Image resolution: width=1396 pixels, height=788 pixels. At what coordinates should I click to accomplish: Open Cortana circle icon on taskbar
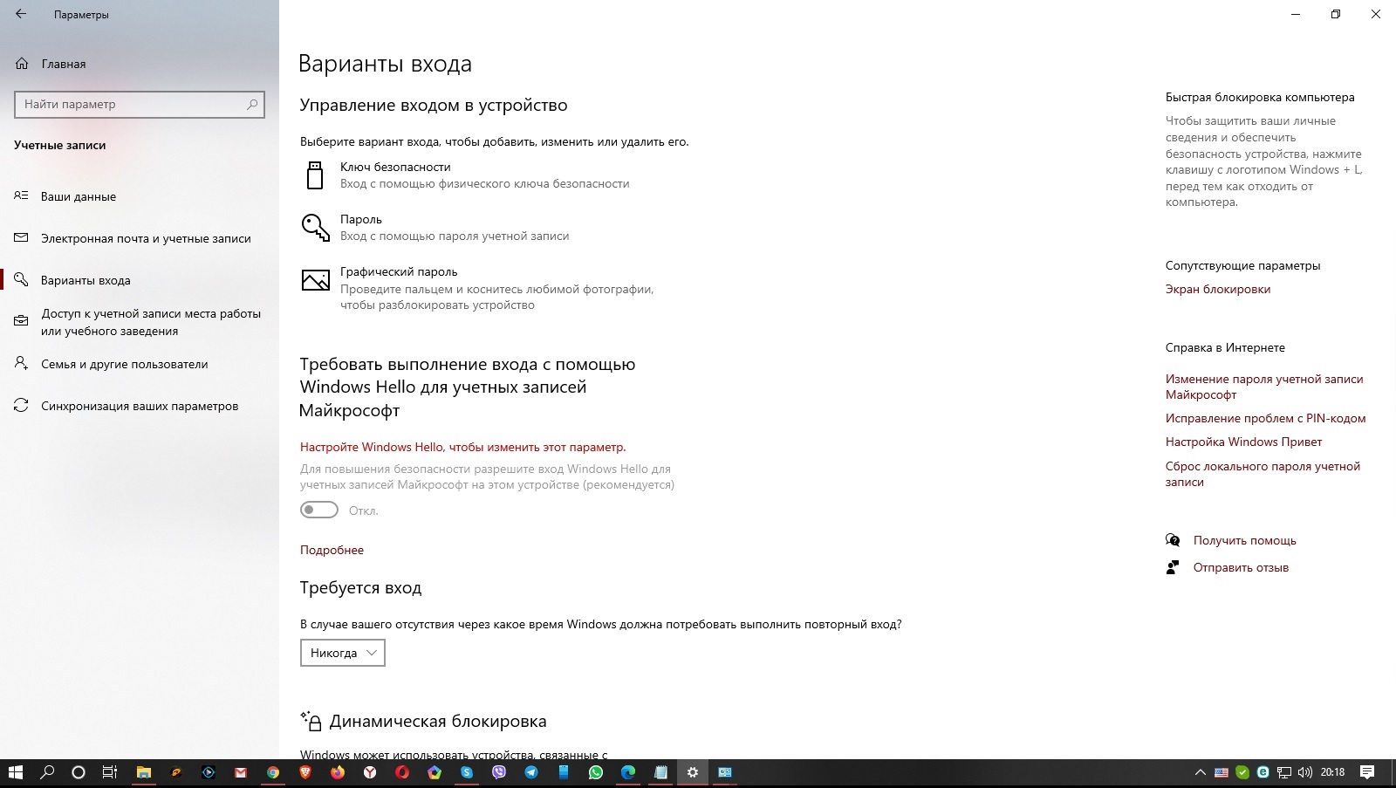point(79,772)
